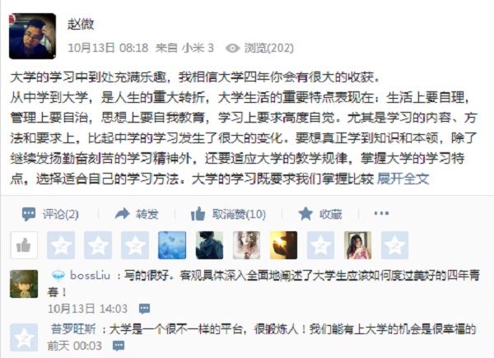This screenshot has width=494, height=358.
Task: Reply to bossLiu's comment via bubble icon
Action: click(x=144, y=309)
